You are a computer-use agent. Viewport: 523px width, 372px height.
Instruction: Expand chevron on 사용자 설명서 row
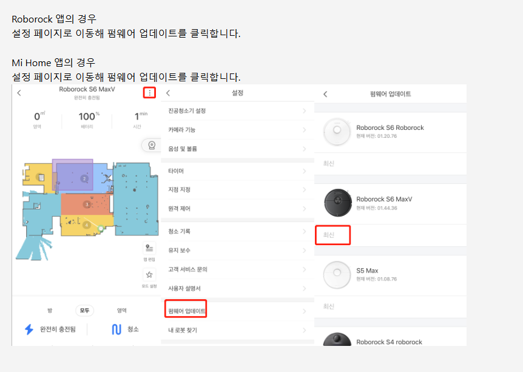(304, 289)
